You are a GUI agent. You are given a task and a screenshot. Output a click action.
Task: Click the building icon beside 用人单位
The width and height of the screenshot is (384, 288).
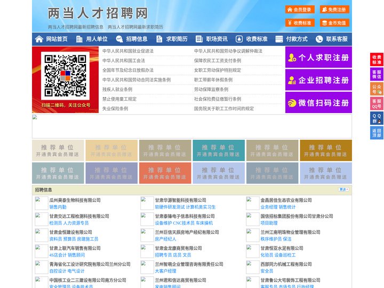click(79, 39)
